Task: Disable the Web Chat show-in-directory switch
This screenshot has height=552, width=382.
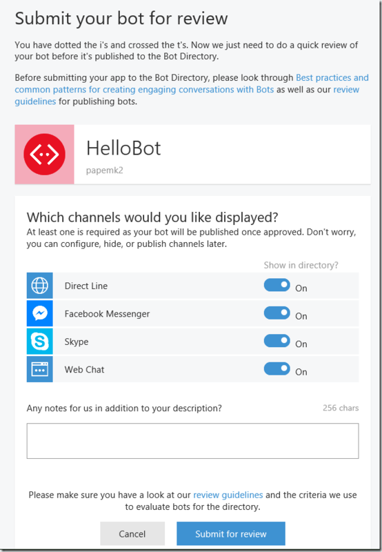Action: 277,369
